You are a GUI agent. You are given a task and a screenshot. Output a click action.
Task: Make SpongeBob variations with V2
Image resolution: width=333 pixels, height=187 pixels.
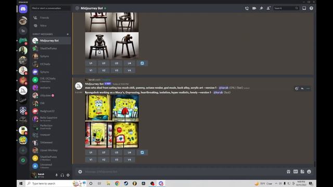coord(104,159)
